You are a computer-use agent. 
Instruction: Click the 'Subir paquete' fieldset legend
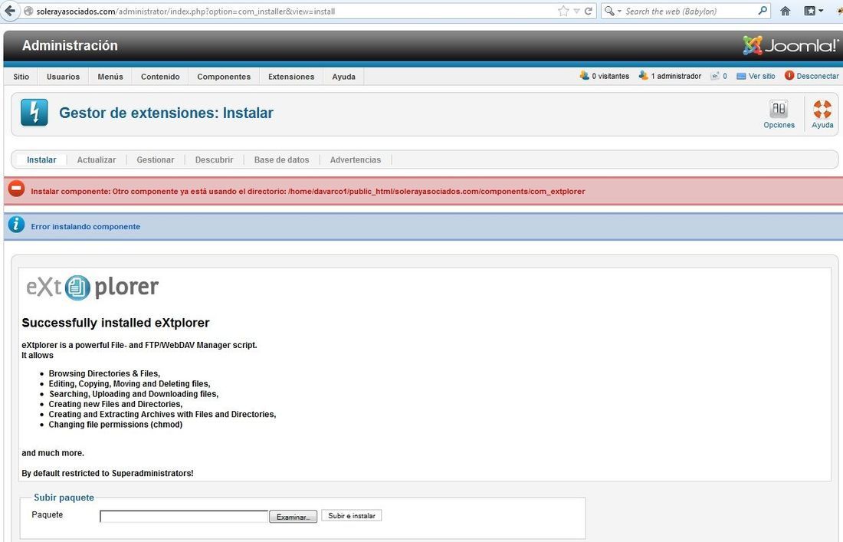[64, 498]
